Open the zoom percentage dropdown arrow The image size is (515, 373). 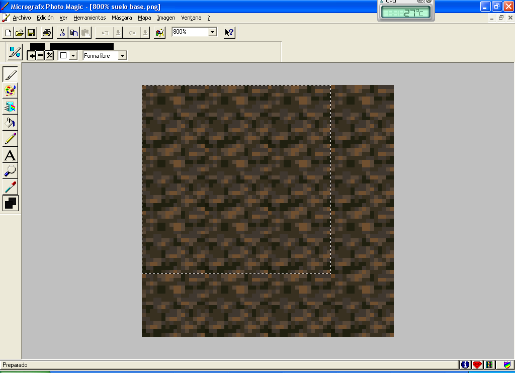tap(213, 32)
